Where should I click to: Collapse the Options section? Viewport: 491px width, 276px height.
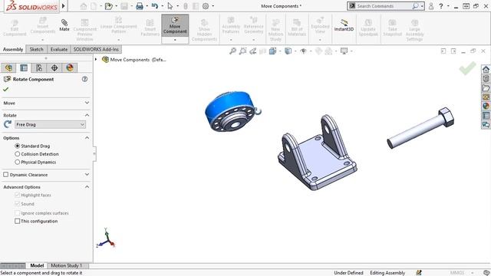tap(87, 138)
